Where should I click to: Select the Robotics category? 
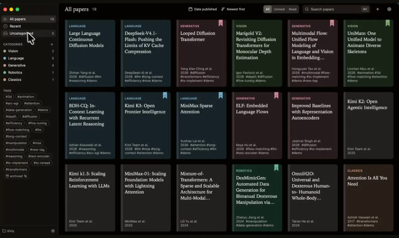point(29,73)
